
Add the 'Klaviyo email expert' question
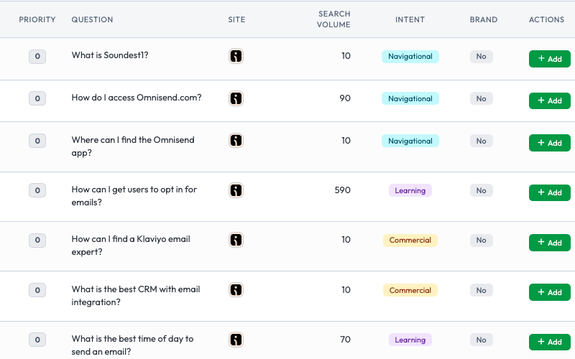(x=550, y=243)
